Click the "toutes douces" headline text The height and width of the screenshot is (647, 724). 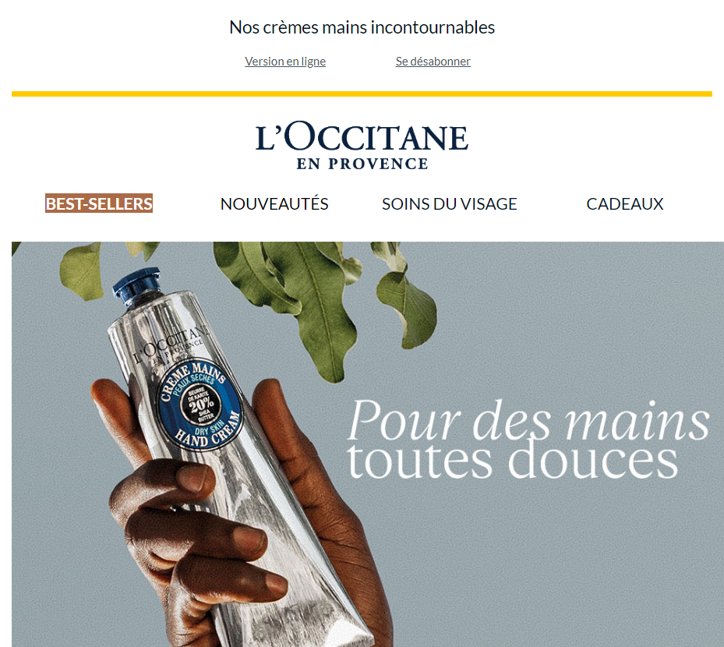(x=513, y=459)
